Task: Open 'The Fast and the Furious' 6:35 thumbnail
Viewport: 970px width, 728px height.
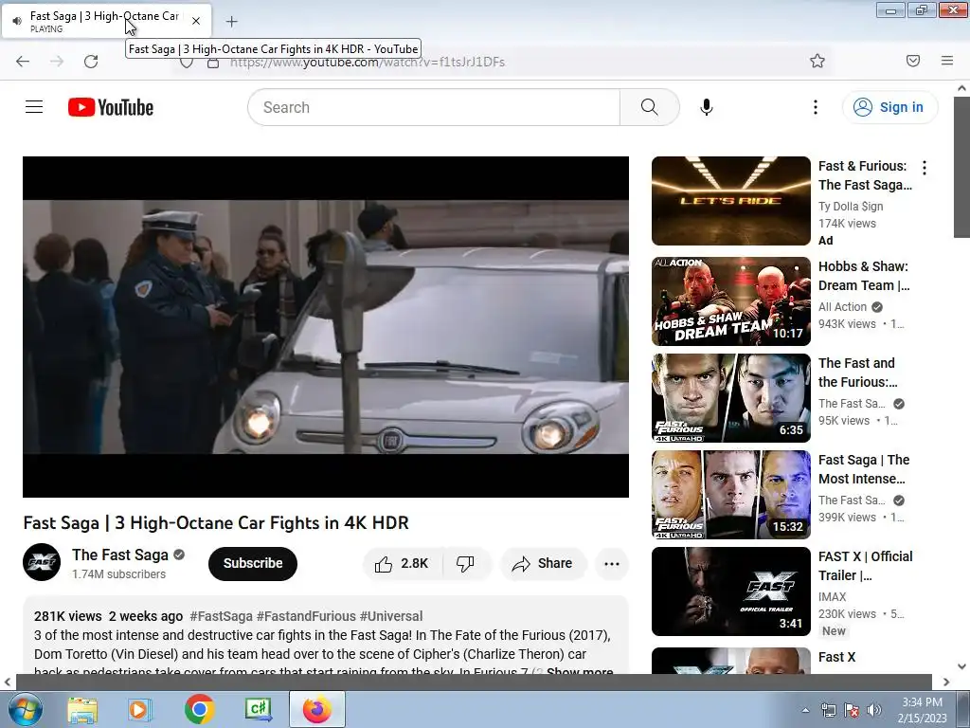Action: coord(730,397)
